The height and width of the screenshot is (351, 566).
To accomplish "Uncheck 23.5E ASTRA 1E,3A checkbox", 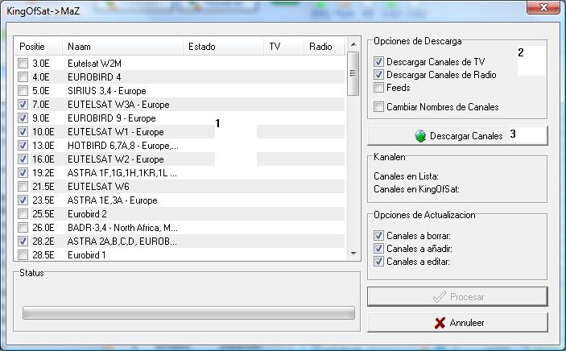I will (x=23, y=200).
